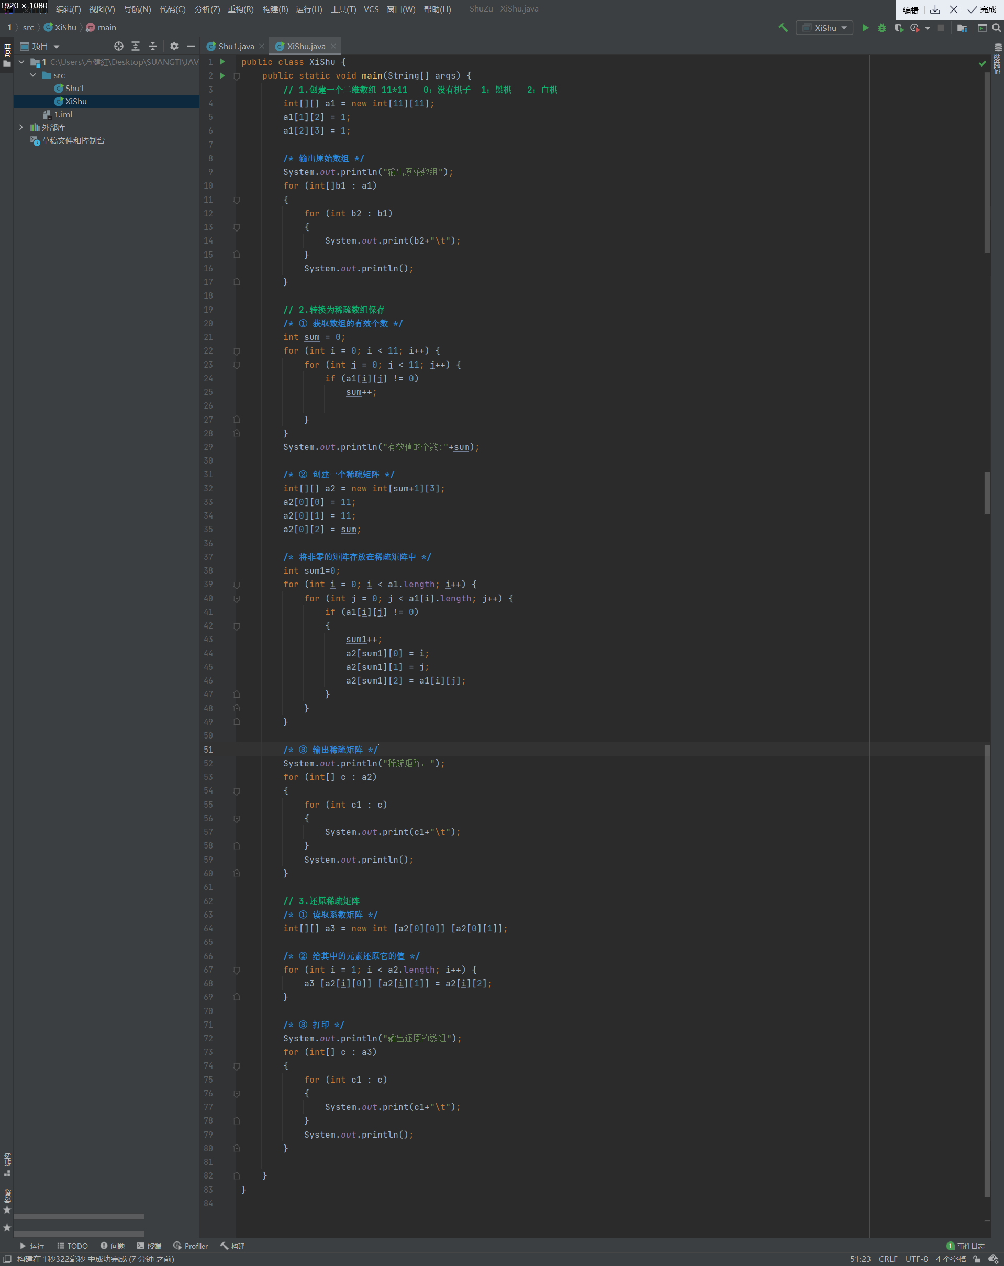Viewport: 1004px width, 1266px height.
Task: Select Shu1 class in project tree
Action: (69, 88)
